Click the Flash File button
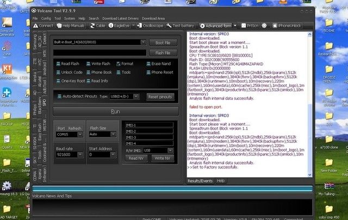 [x=163, y=53]
